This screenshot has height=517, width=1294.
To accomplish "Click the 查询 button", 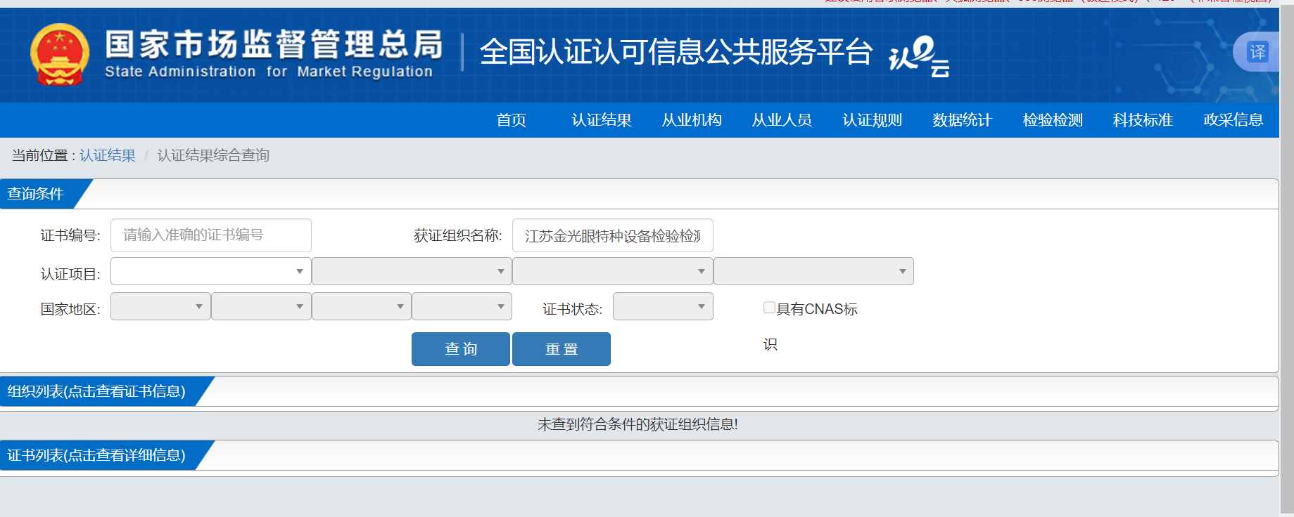I will [x=461, y=349].
